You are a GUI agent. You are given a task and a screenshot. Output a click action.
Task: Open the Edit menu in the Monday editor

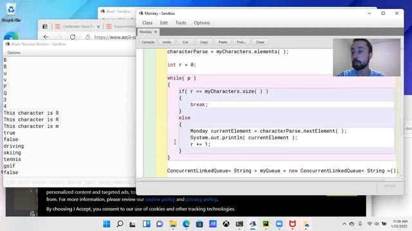(x=164, y=23)
